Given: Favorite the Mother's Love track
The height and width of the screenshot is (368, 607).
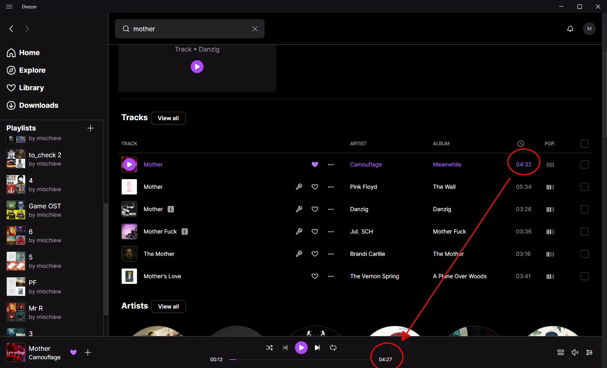Looking at the screenshot, I should pos(315,276).
